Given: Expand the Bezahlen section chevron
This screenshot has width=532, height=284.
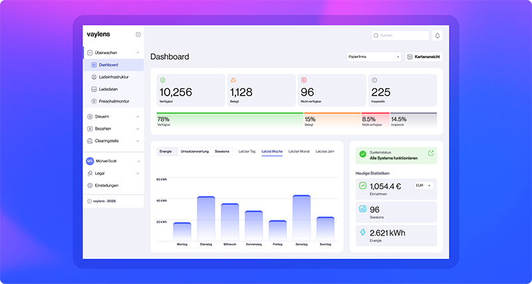Looking at the screenshot, I should [138, 129].
